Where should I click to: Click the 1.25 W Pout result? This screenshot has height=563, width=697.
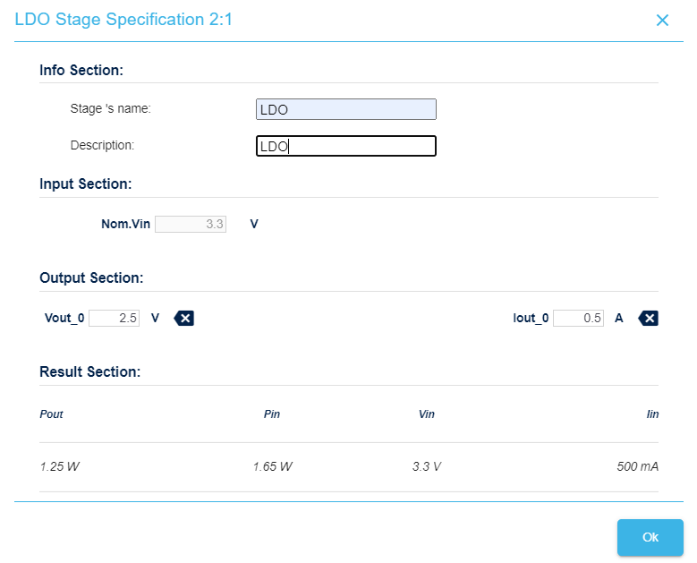[60, 466]
